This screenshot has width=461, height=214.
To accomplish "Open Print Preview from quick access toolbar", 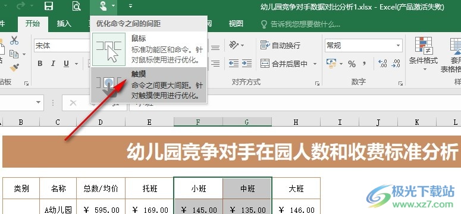I will point(77,6).
